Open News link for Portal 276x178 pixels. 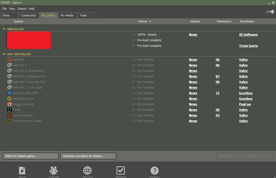pyautogui.click(x=193, y=110)
